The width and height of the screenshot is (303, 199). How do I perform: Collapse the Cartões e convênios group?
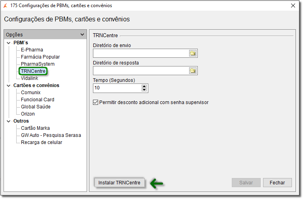pyautogui.click(x=9, y=85)
